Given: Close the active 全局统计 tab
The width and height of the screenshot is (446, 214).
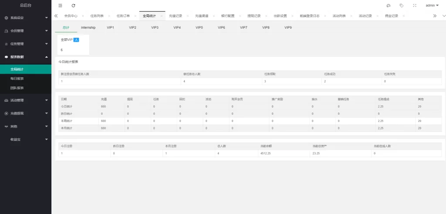Looking at the screenshot, I should click(162, 16).
